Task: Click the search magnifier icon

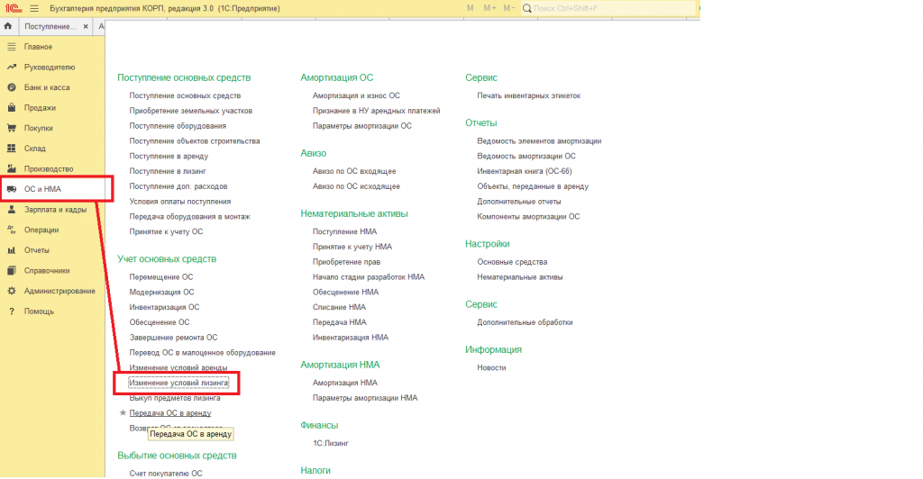Action: pos(526,8)
